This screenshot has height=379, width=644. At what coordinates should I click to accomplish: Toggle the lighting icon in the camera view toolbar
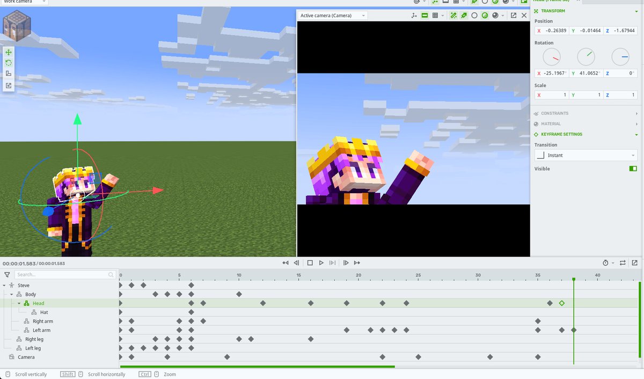pyautogui.click(x=464, y=16)
